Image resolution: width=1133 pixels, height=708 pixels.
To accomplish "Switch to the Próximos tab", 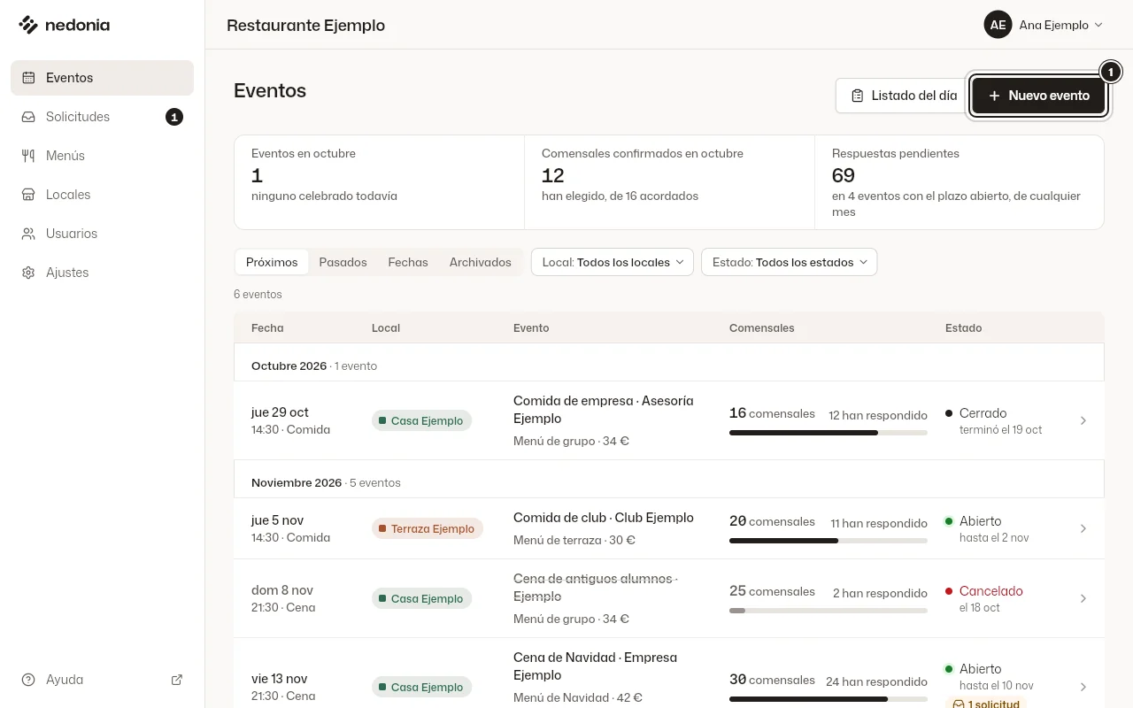I will 272,262.
